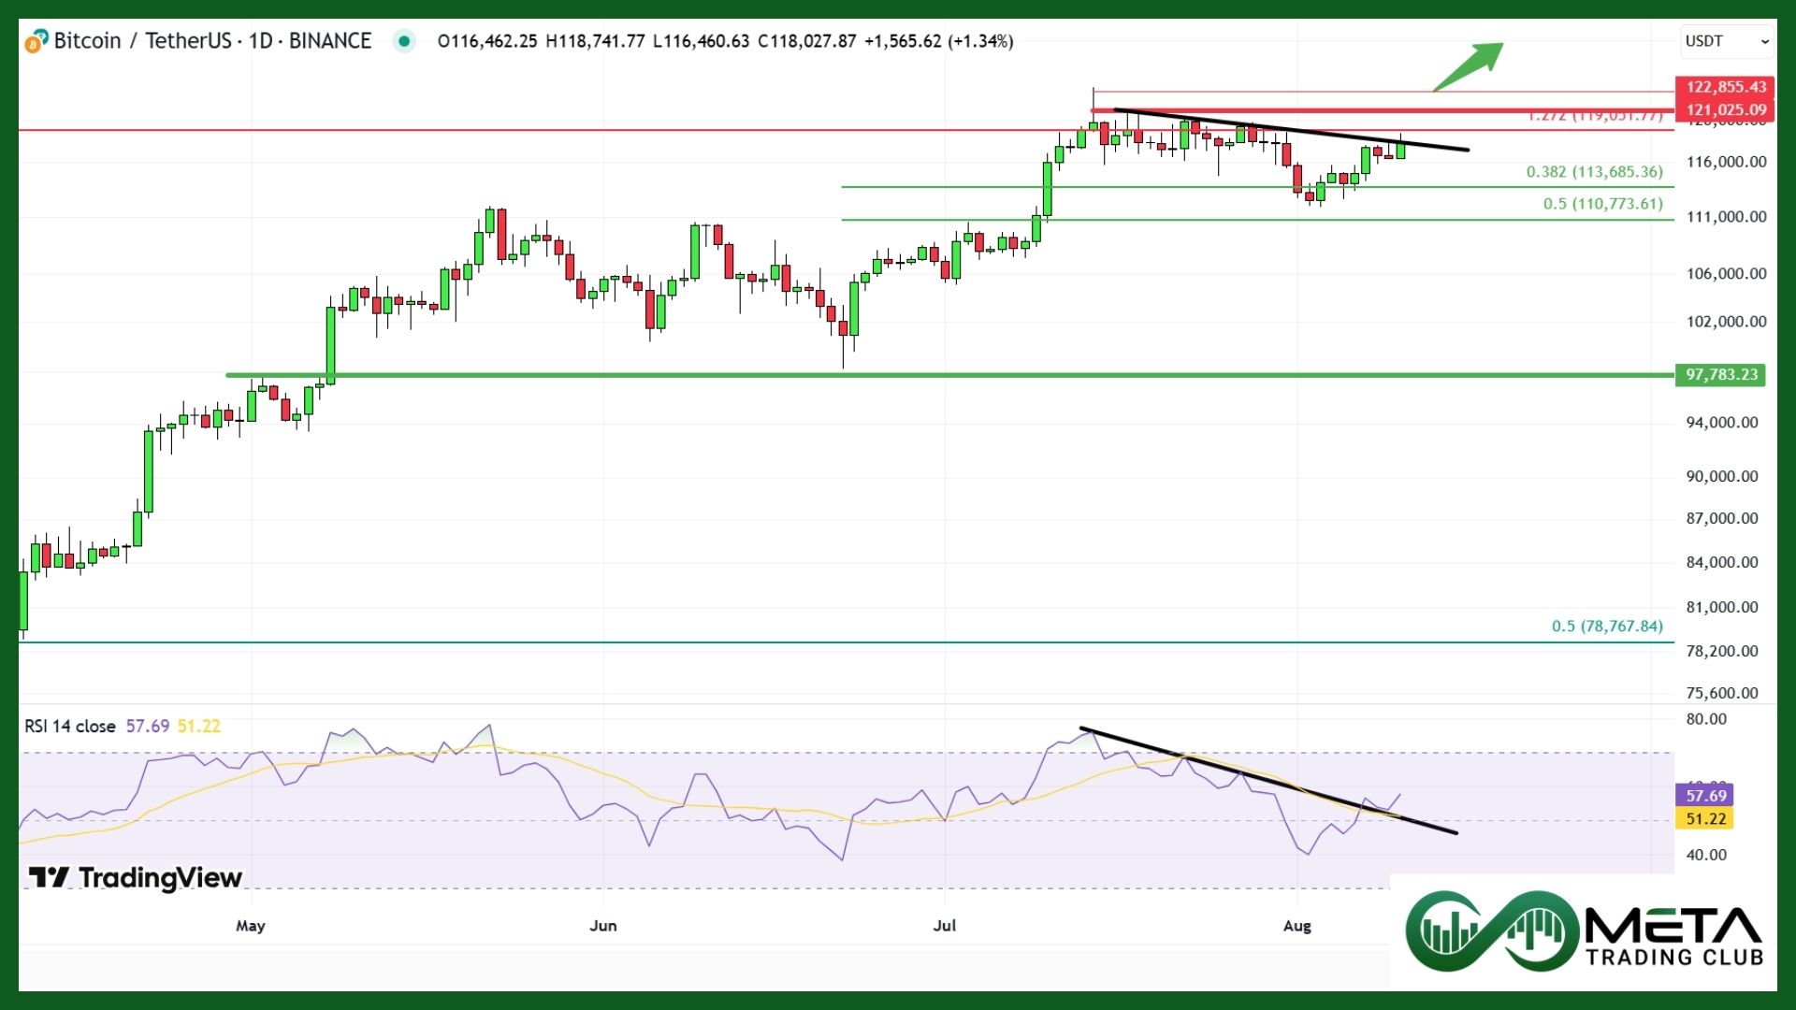Click the green market status dot
Screen dimensions: 1796x1010
[x=404, y=41]
